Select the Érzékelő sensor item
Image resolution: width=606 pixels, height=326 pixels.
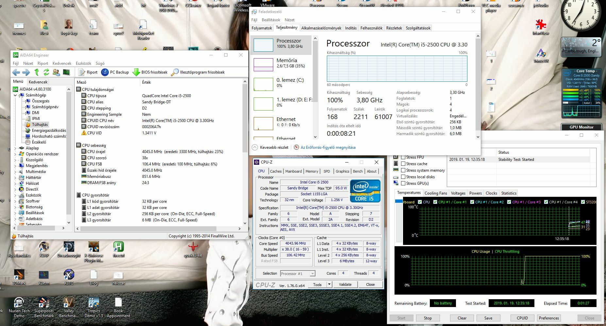39,142
